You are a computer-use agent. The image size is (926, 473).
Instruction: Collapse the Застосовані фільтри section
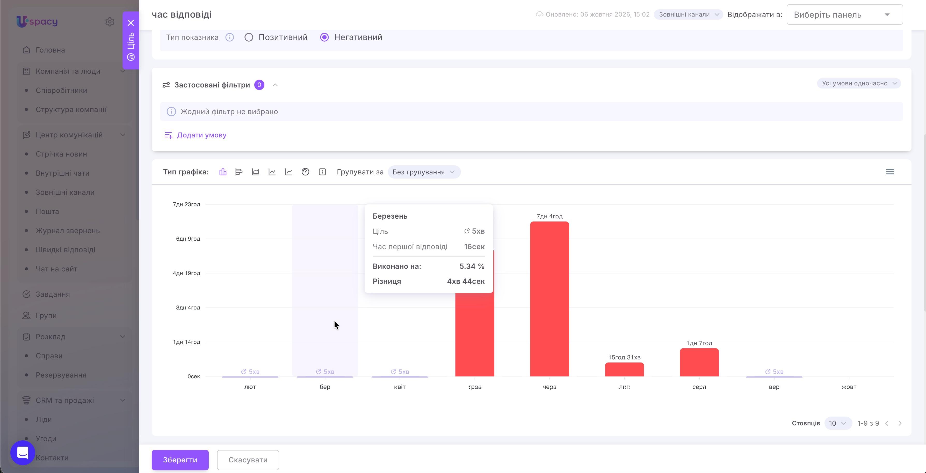tap(275, 85)
